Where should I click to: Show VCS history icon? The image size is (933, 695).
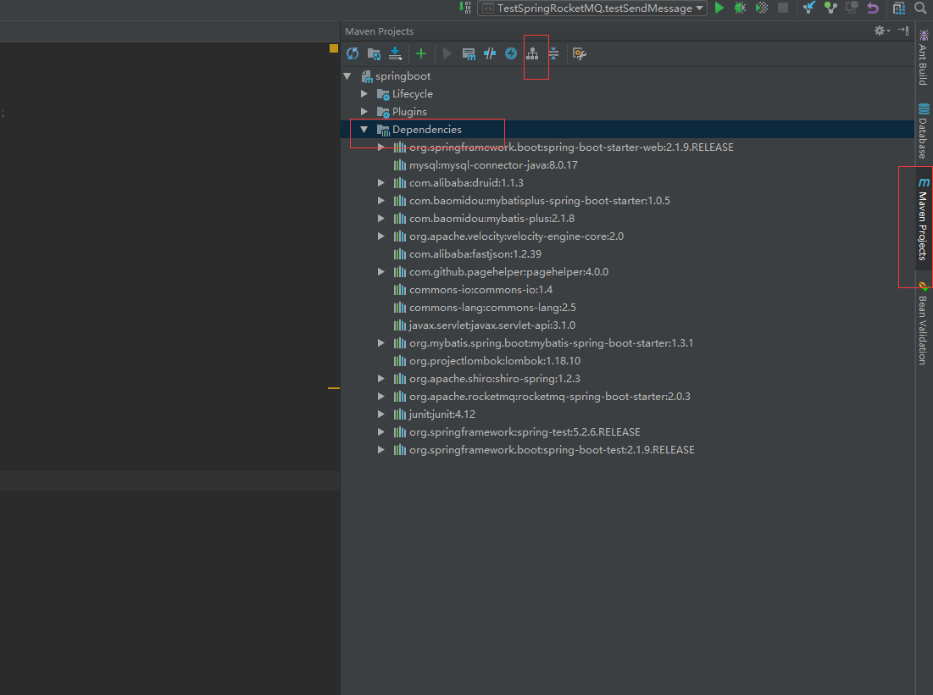tap(852, 8)
